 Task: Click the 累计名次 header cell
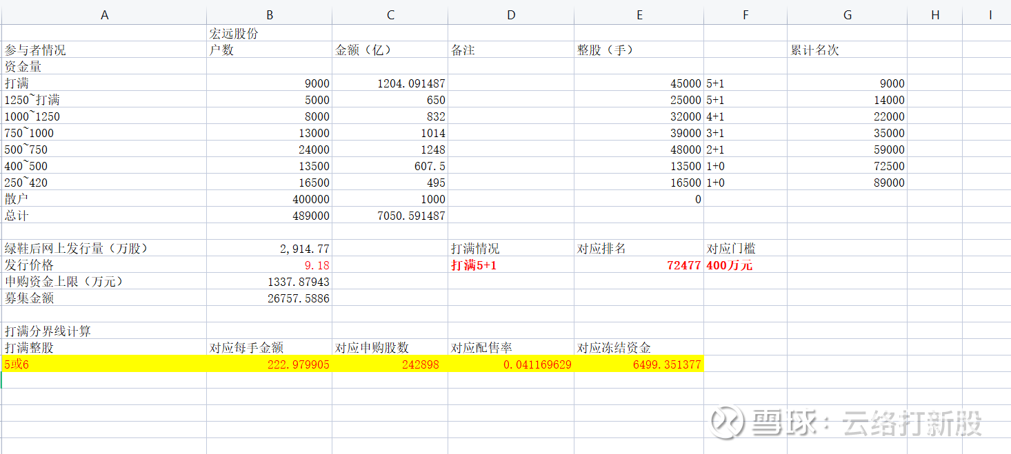click(848, 50)
